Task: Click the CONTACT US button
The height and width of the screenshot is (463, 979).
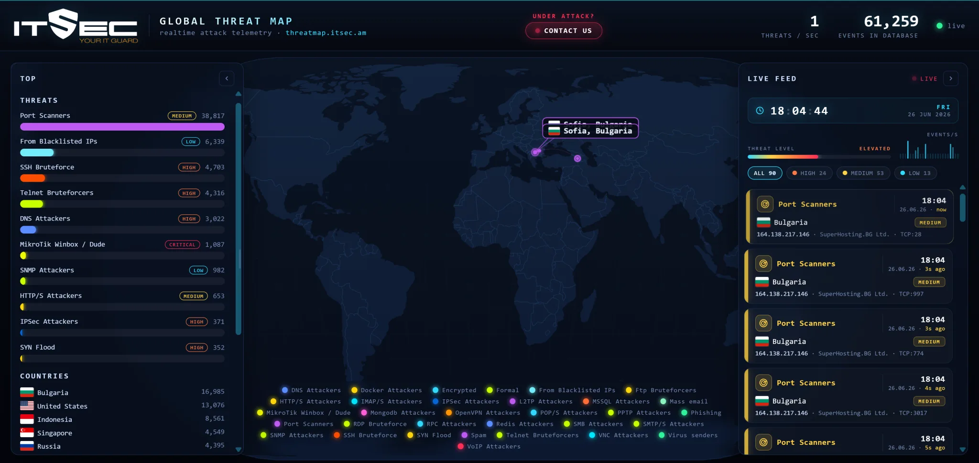Action: tap(564, 31)
